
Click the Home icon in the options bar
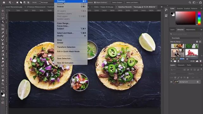[4, 3]
